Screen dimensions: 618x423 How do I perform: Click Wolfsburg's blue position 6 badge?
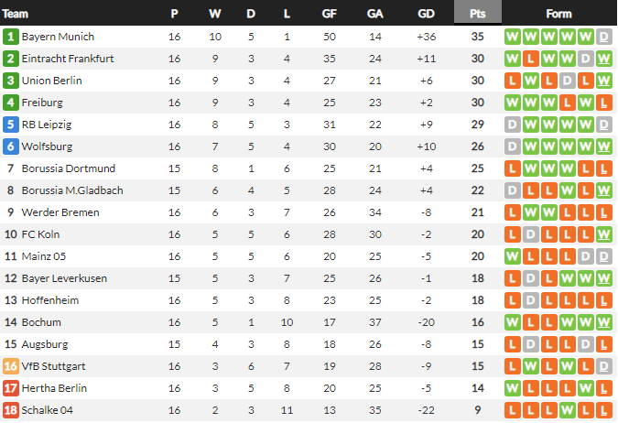11,146
